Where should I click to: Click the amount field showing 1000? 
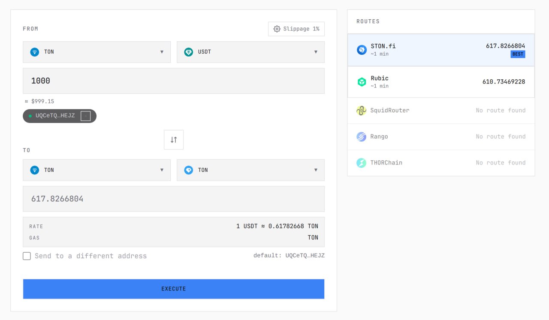coord(174,81)
